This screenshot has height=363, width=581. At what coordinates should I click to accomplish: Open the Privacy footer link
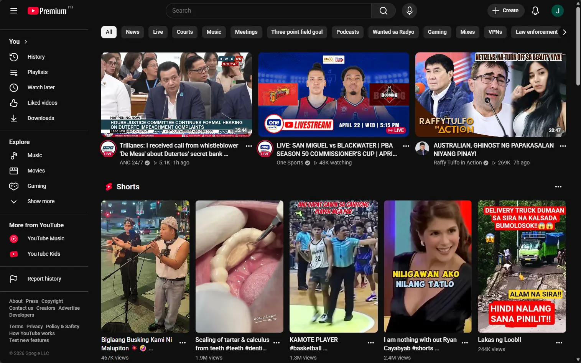click(x=35, y=327)
